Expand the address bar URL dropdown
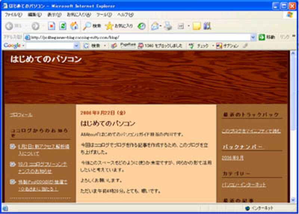The image size is (299, 214). (253, 37)
